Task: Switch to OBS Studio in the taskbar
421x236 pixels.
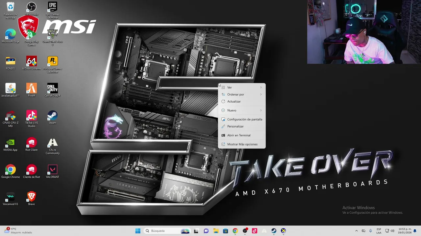Action: pos(245,231)
